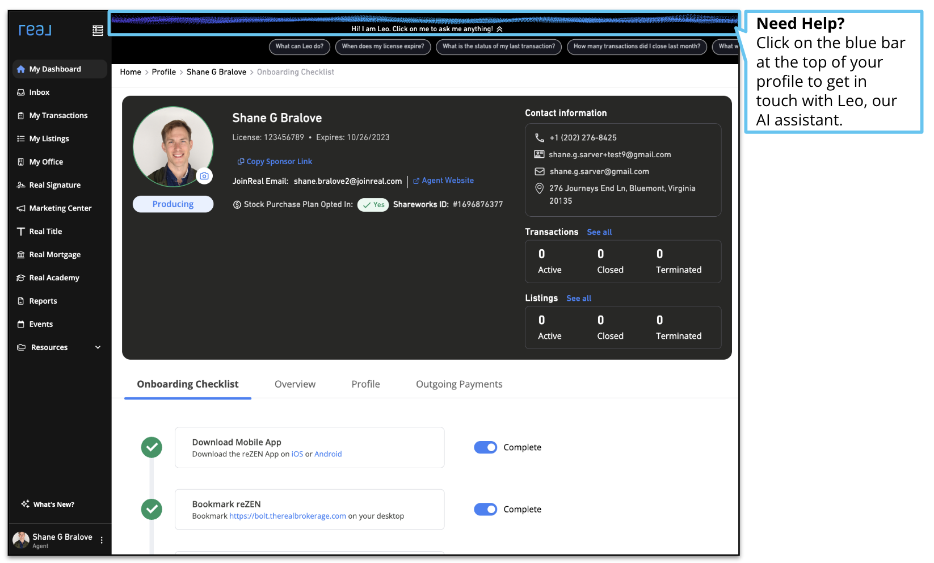
Task: Click the Closed count under Transactions
Action: (x=601, y=254)
